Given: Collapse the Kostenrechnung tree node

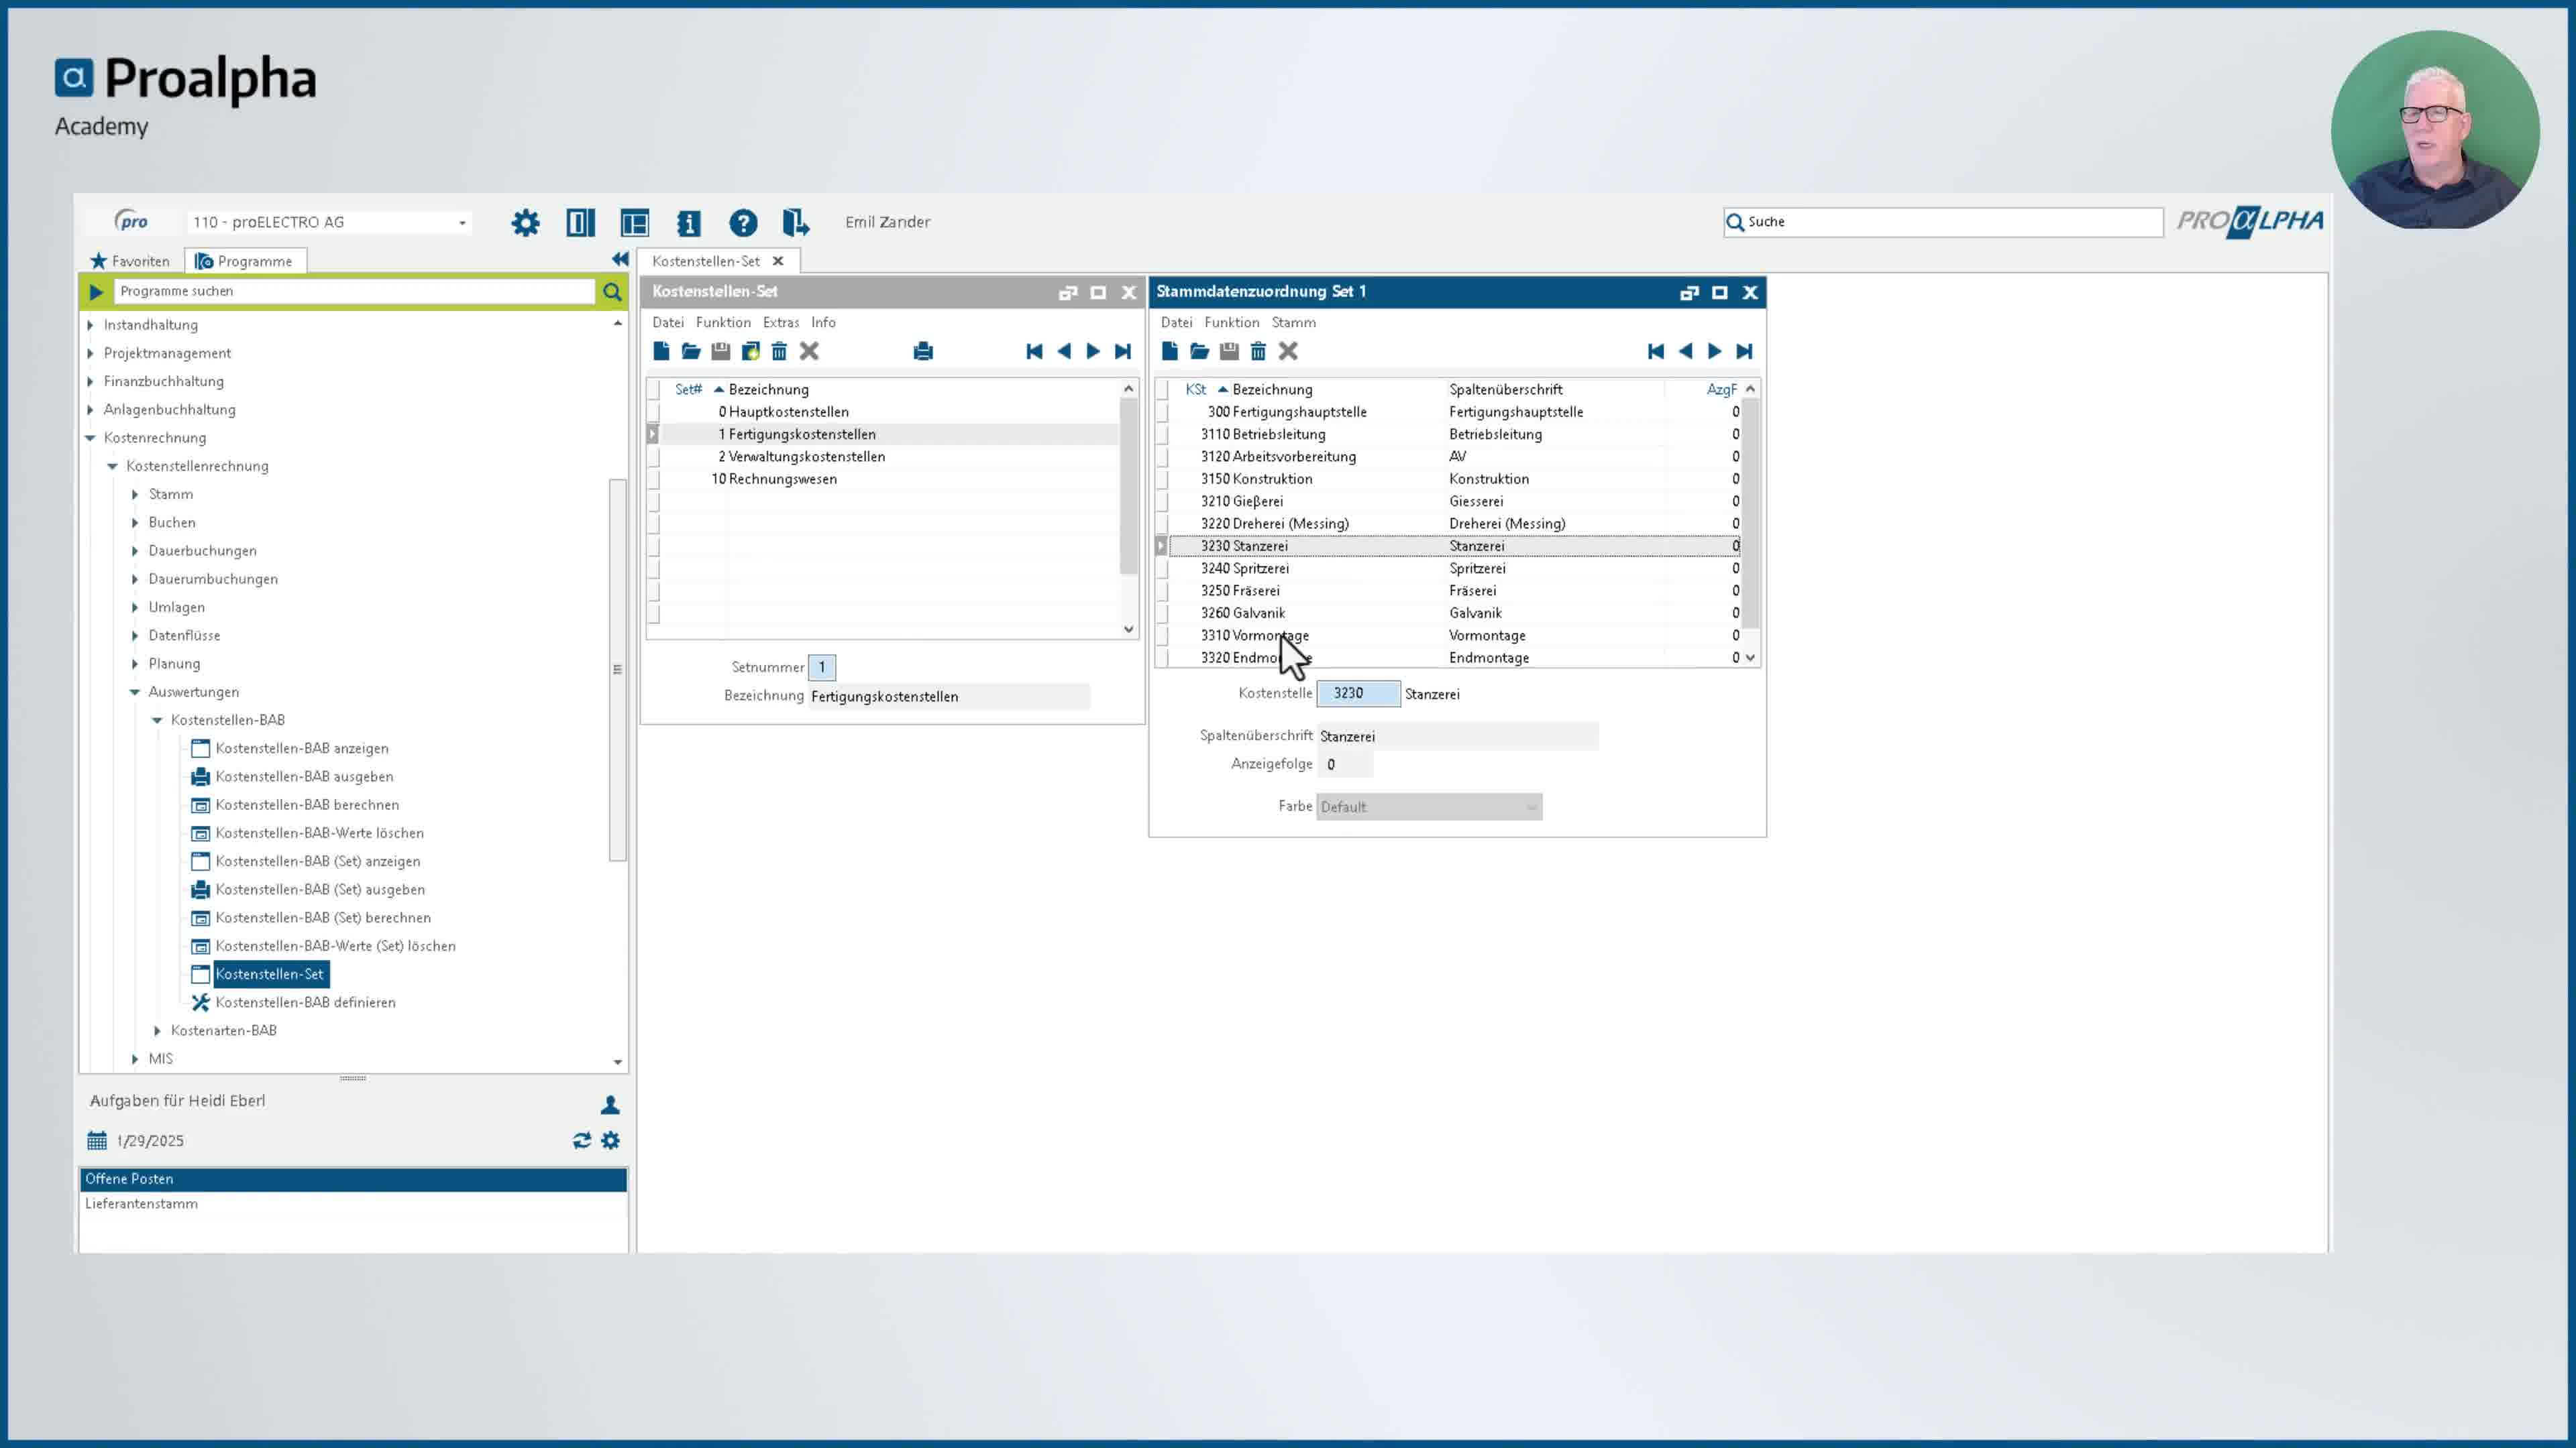Looking at the screenshot, I should click(x=90, y=438).
